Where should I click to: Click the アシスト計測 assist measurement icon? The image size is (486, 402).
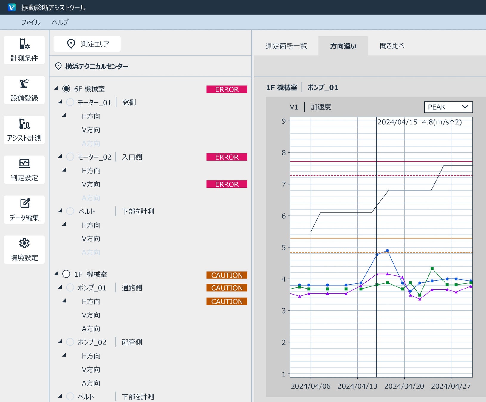pos(24,124)
